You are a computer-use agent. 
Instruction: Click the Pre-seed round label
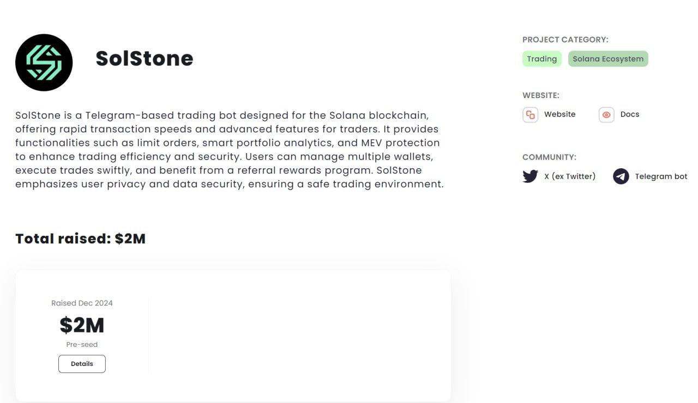point(82,345)
